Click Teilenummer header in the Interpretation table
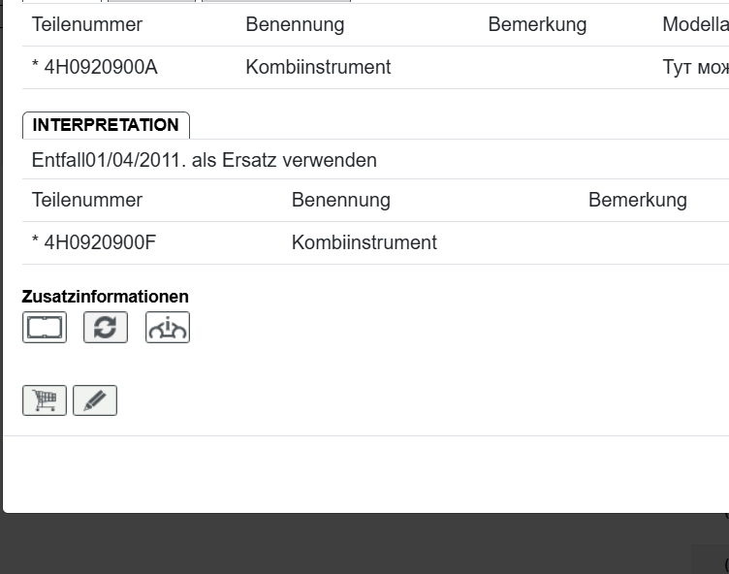Screen dimensions: 729x574 tap(87, 201)
